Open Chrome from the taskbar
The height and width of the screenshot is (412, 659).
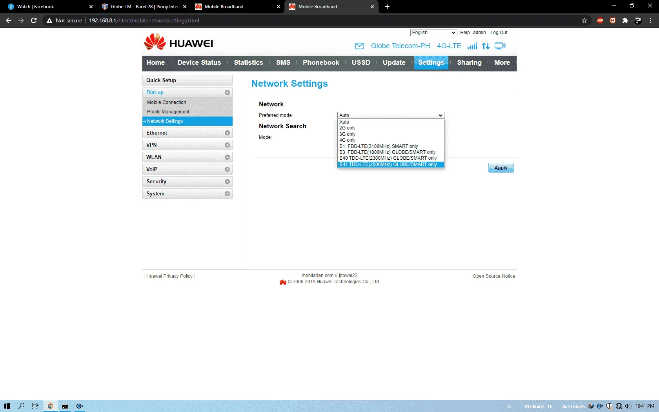click(x=50, y=406)
